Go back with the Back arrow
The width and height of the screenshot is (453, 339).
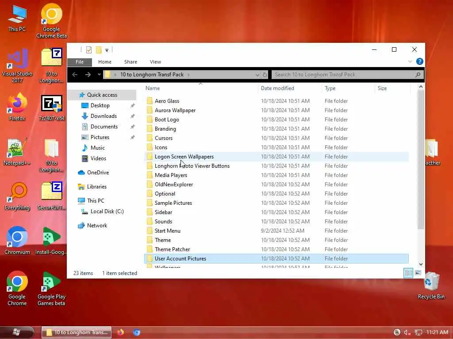click(75, 74)
